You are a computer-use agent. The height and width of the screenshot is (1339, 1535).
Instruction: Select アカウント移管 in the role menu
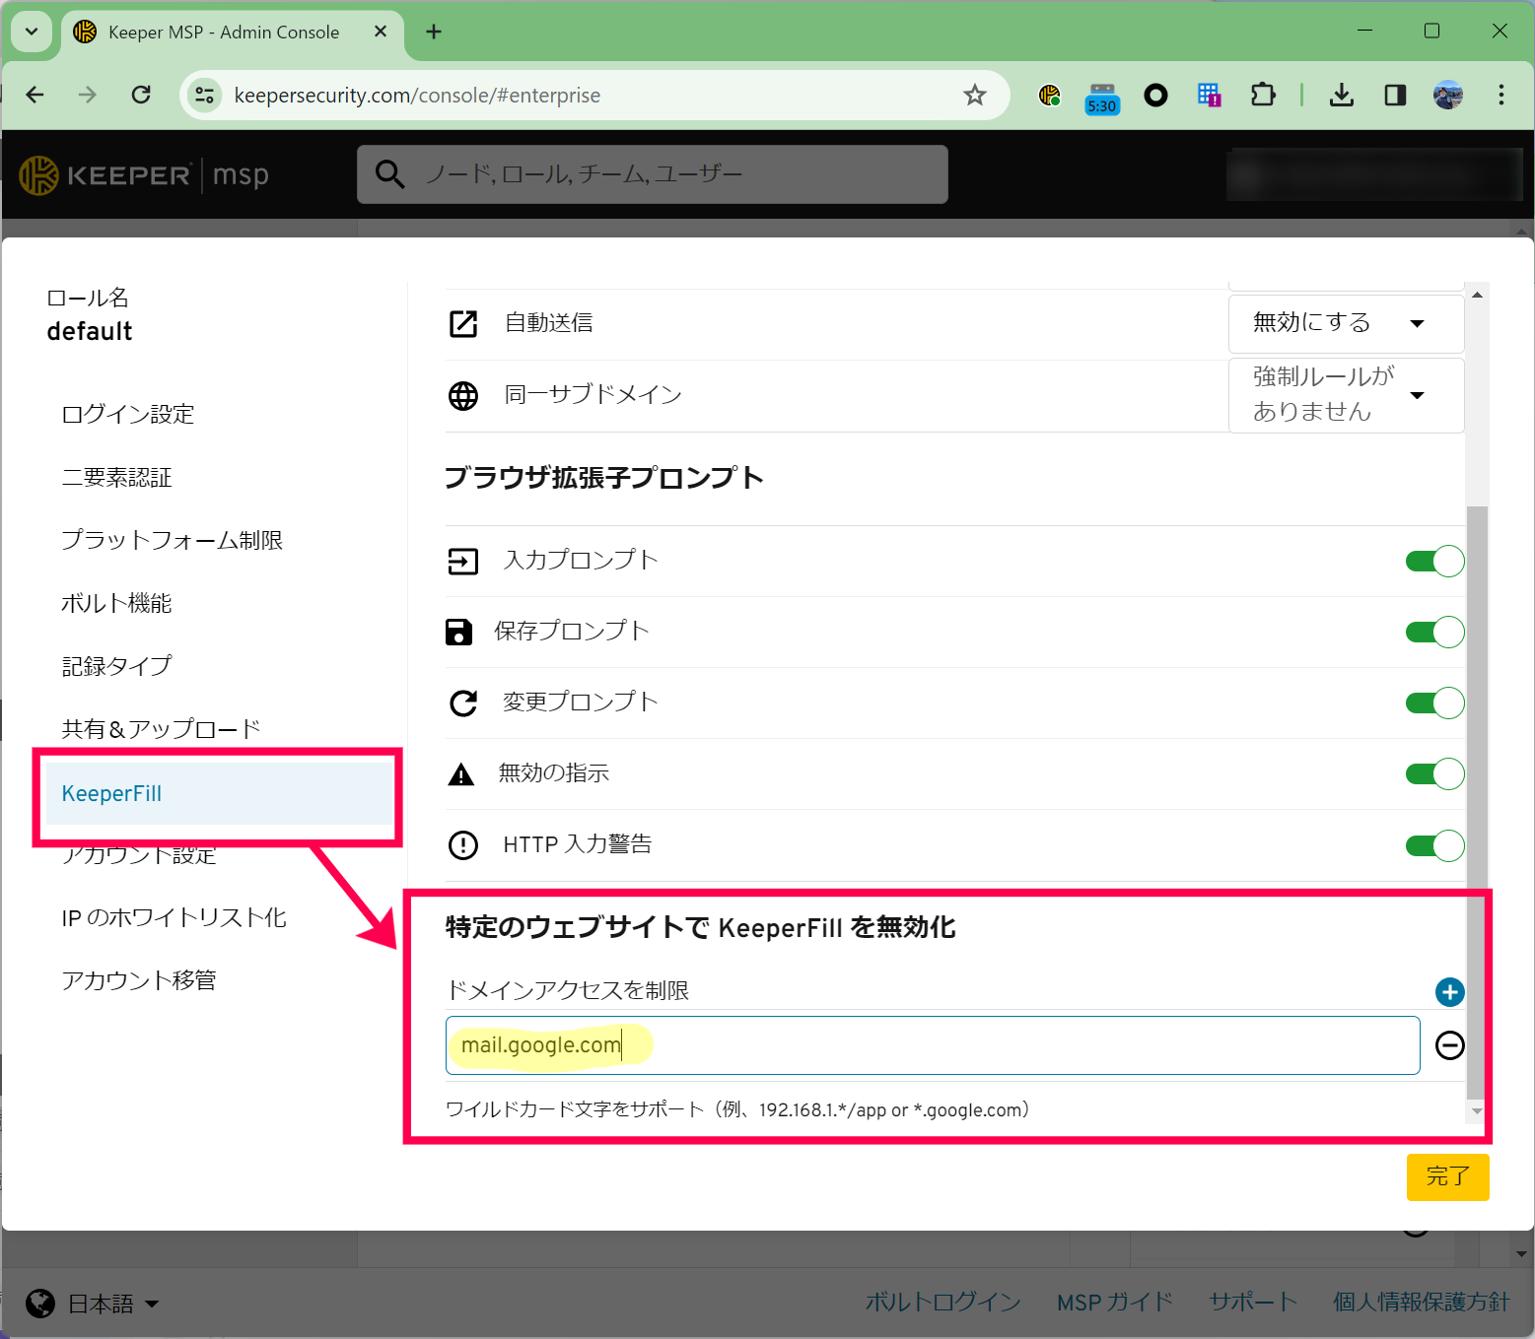139,980
